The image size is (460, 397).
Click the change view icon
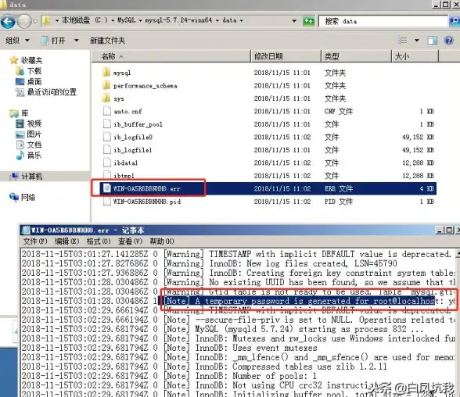click(x=402, y=40)
